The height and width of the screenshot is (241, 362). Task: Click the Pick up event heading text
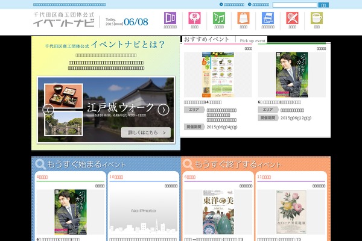pos(253,40)
